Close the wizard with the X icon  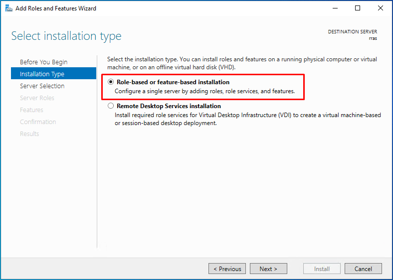[381, 8]
